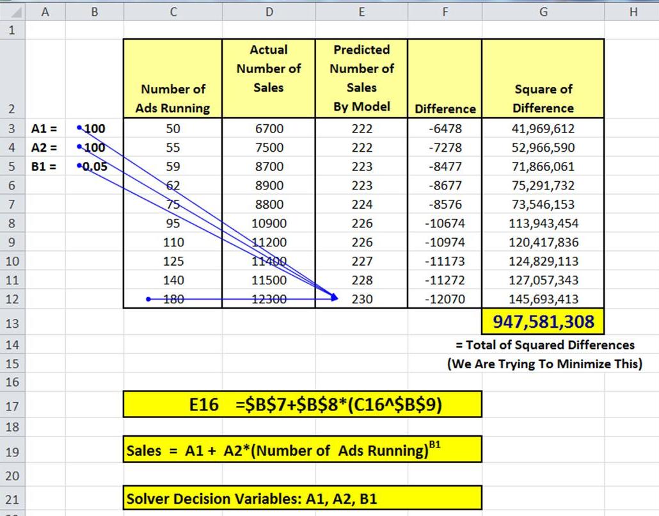The height and width of the screenshot is (516, 659).
Task: Click the Sales equation yellow box
Action: click(x=303, y=449)
